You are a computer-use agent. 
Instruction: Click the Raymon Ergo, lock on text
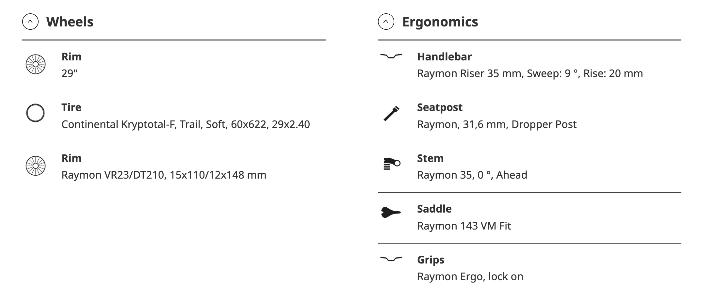[470, 277]
